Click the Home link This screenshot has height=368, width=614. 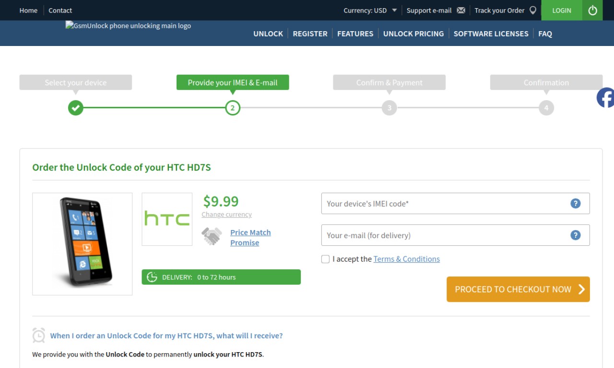(28, 10)
